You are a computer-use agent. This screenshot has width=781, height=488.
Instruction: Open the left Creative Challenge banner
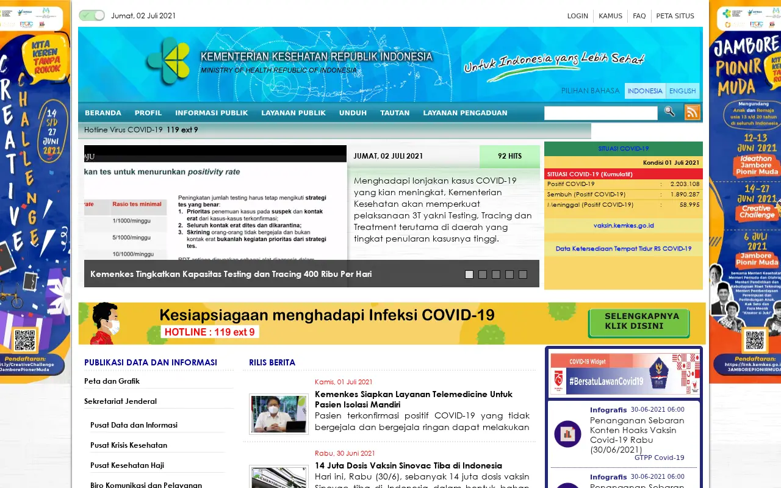tap(35, 192)
